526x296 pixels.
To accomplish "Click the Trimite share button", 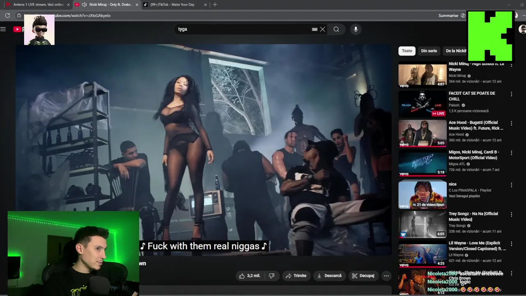I will 296,276.
